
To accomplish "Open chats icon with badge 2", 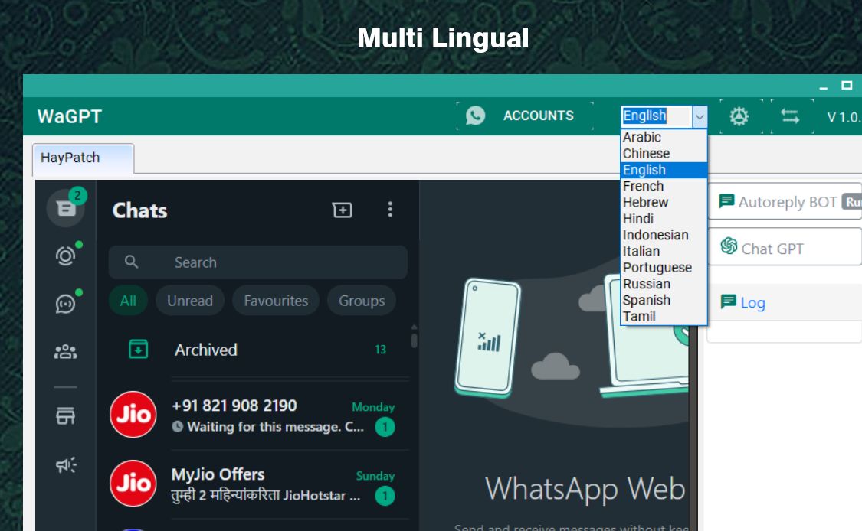I will (x=66, y=208).
